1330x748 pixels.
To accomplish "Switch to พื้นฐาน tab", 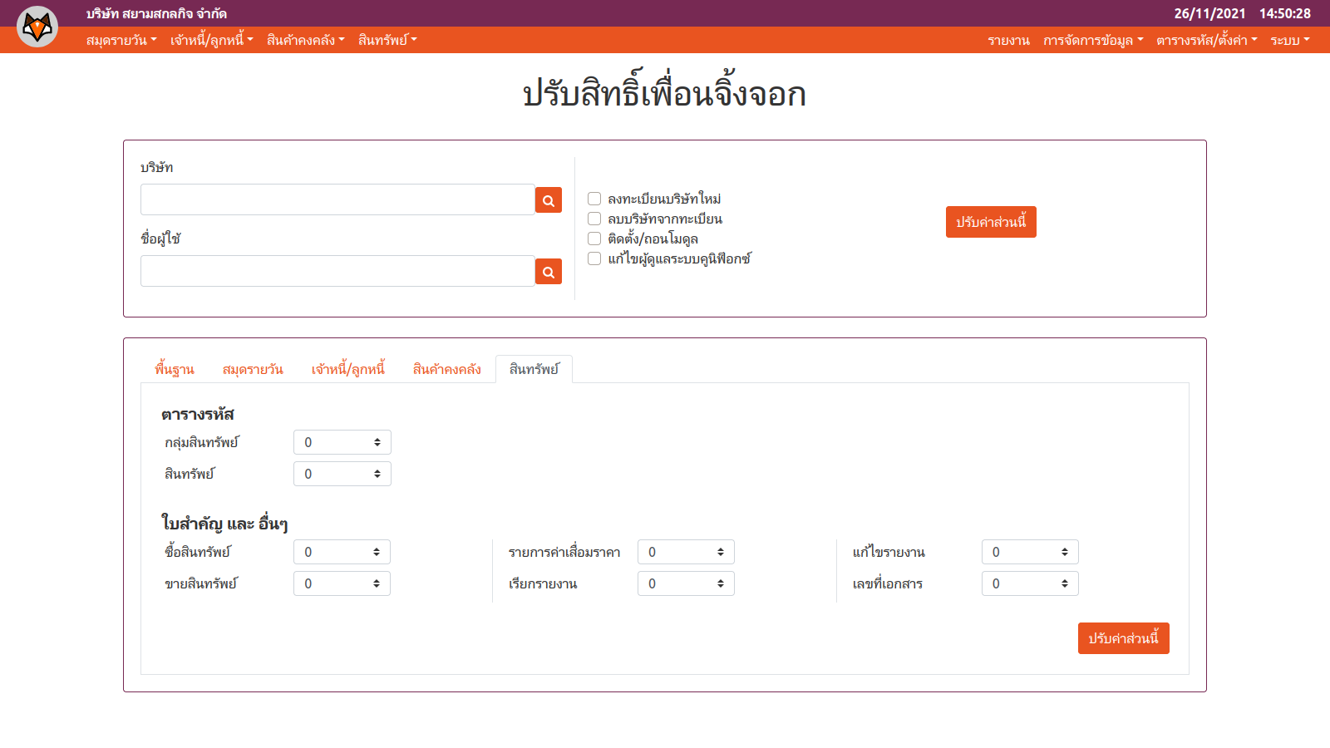I will coord(175,369).
